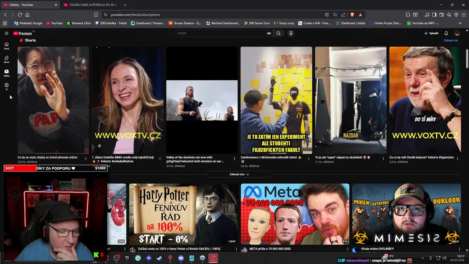Open title 'Za co by měl člověk bojovat?'

click(x=421, y=157)
